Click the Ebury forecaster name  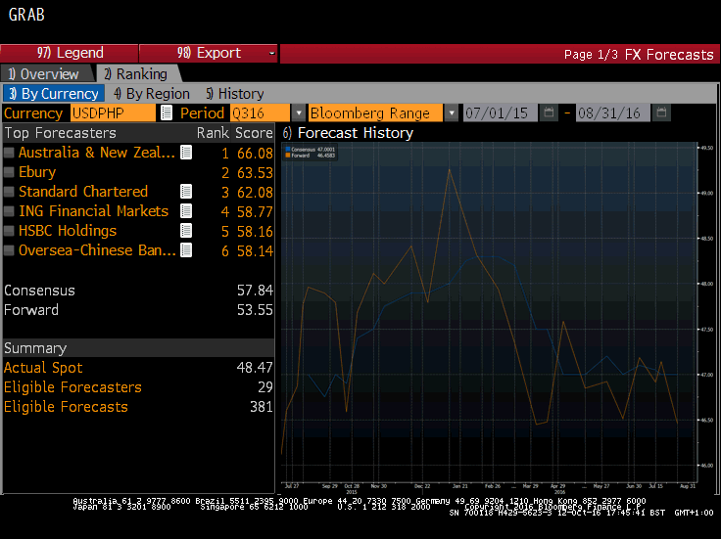pos(37,172)
